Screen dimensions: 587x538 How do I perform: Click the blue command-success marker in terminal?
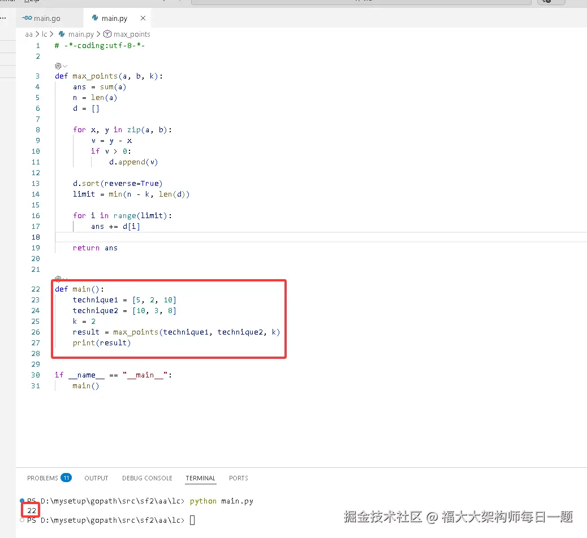point(22,501)
